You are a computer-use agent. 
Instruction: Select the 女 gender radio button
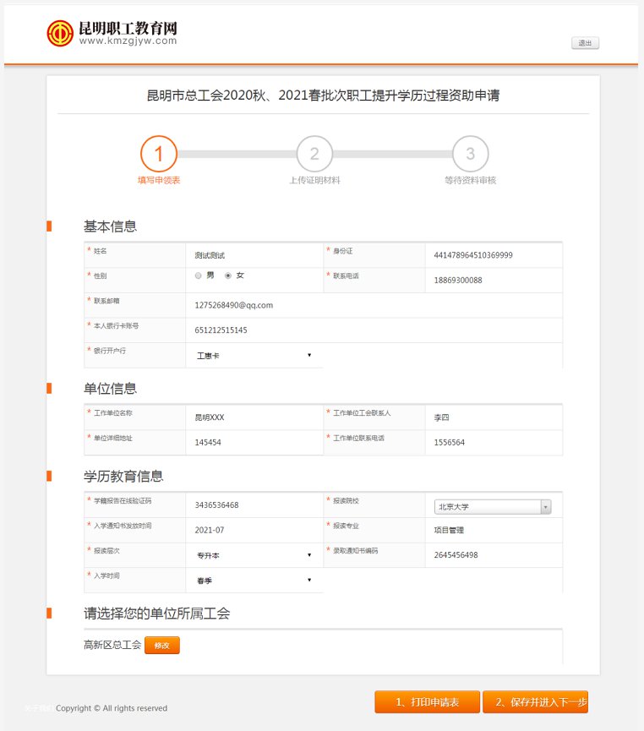228,276
